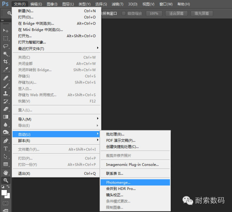Select the Blur tool
This screenshot has width=232, height=212.
pyautogui.click(x=6, y=124)
